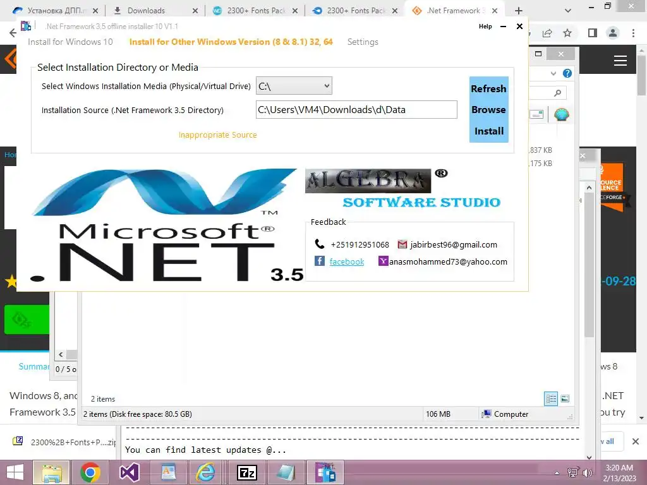Click the 106 MB status bar entry
Screen dimensions: 647x485
[438, 414]
